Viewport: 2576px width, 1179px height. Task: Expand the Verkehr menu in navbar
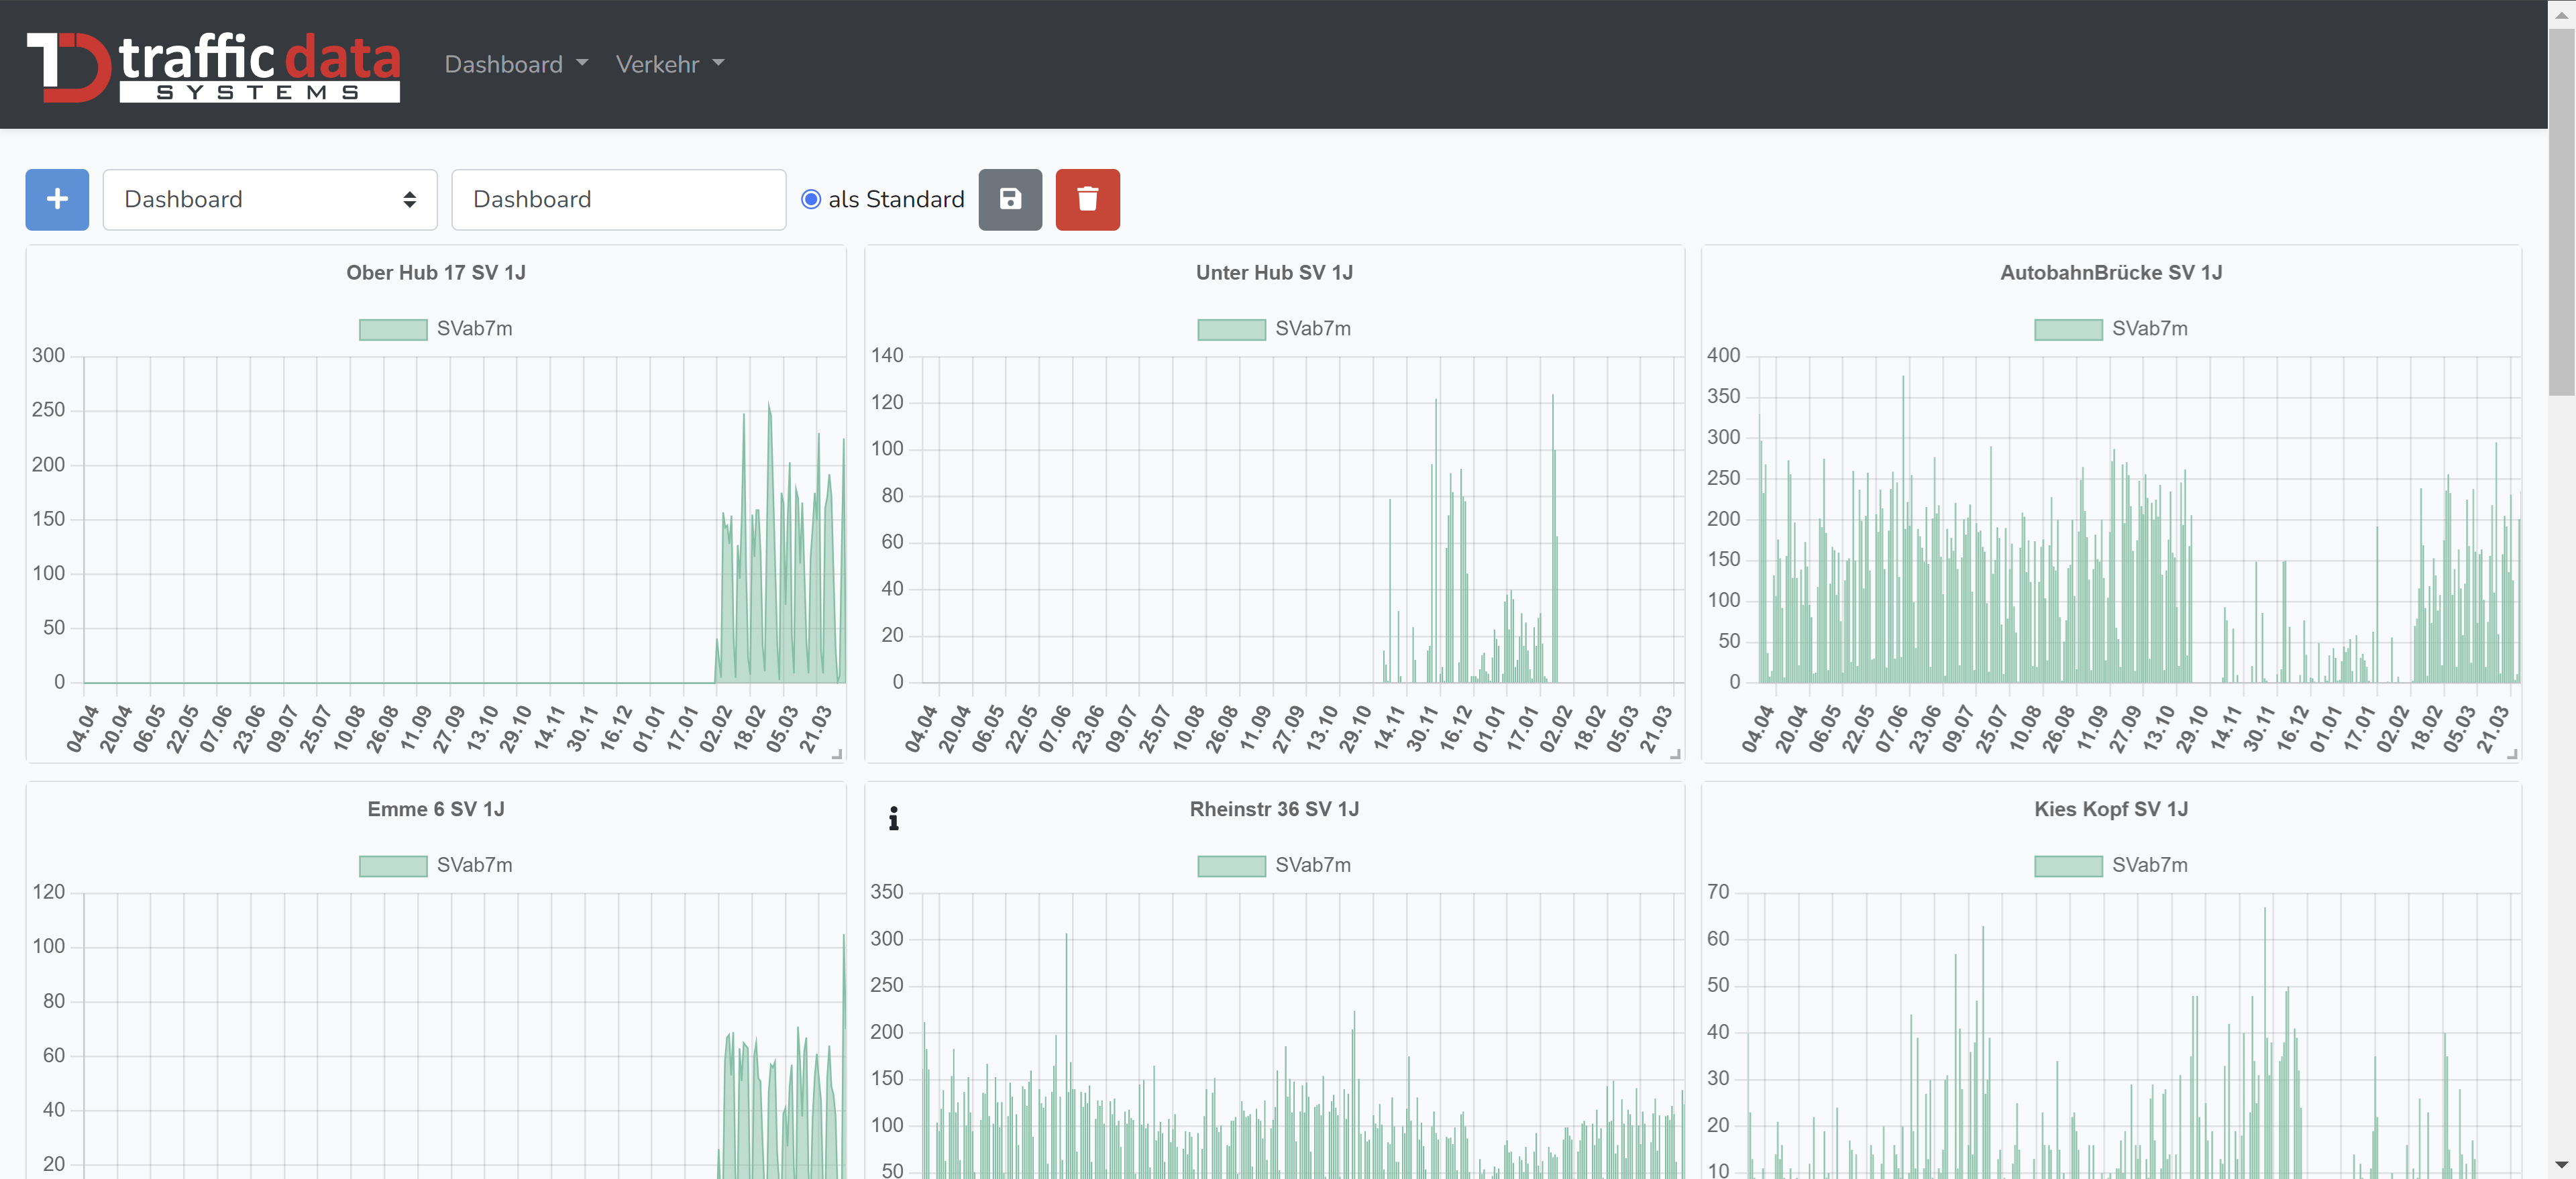pos(669,64)
